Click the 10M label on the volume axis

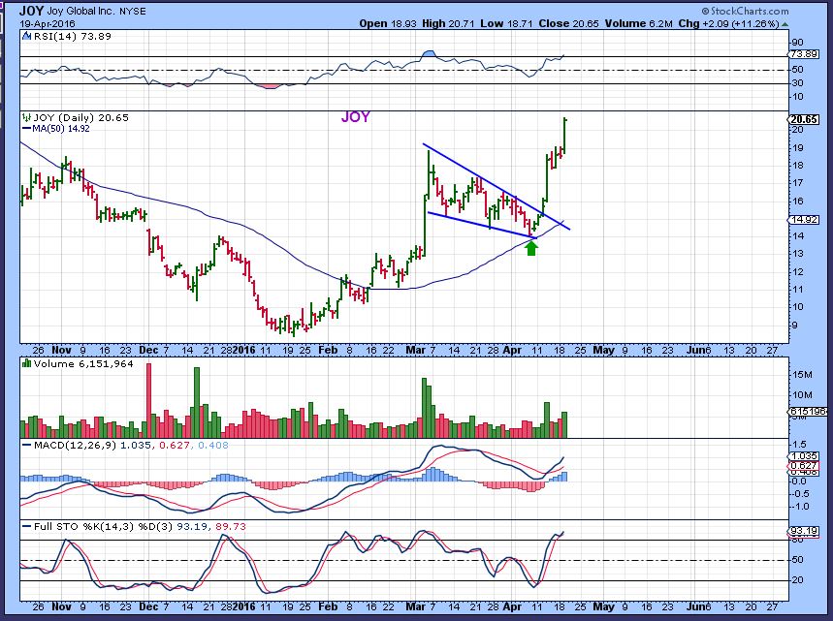802,395
